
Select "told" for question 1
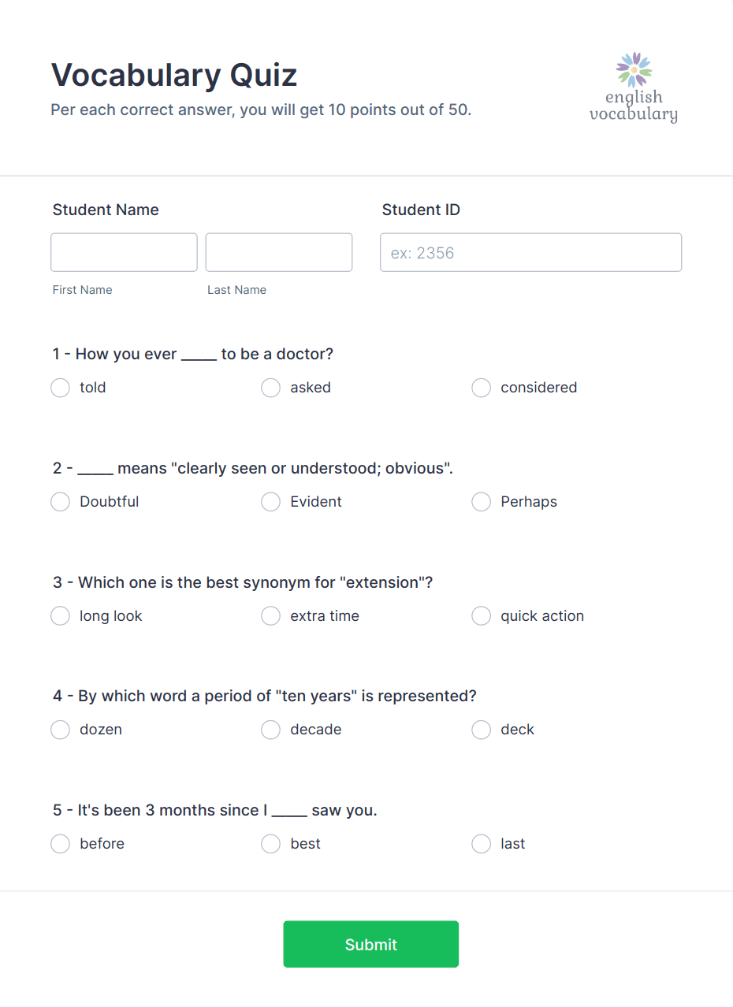coord(60,388)
